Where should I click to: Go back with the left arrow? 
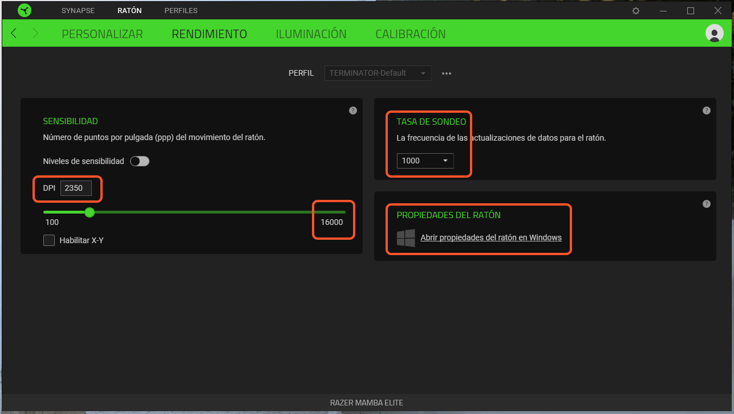coord(14,34)
